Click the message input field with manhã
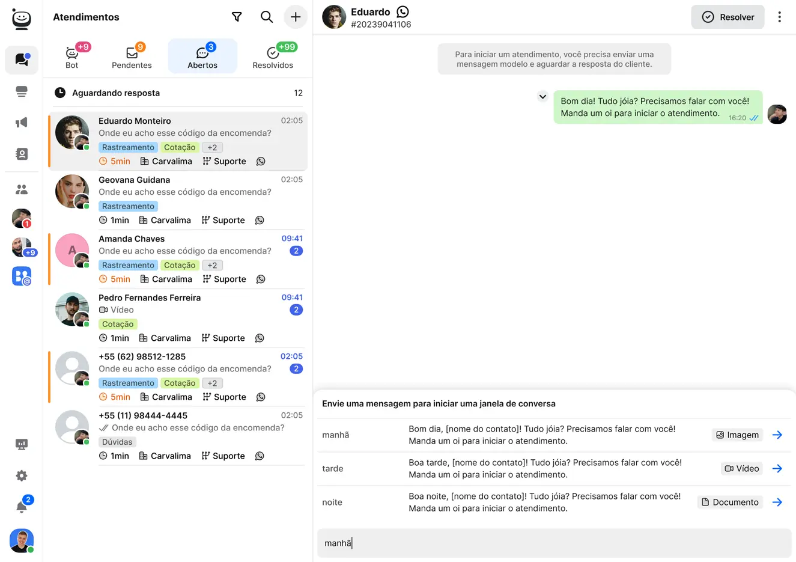 pyautogui.click(x=554, y=543)
